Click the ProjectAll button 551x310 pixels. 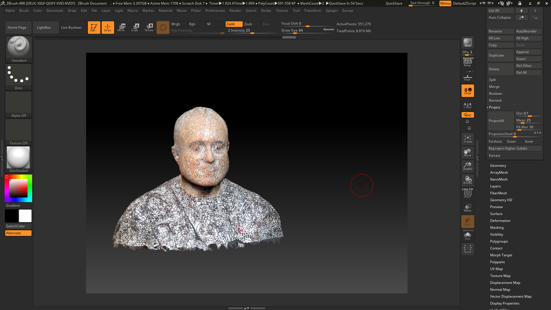coord(501,121)
